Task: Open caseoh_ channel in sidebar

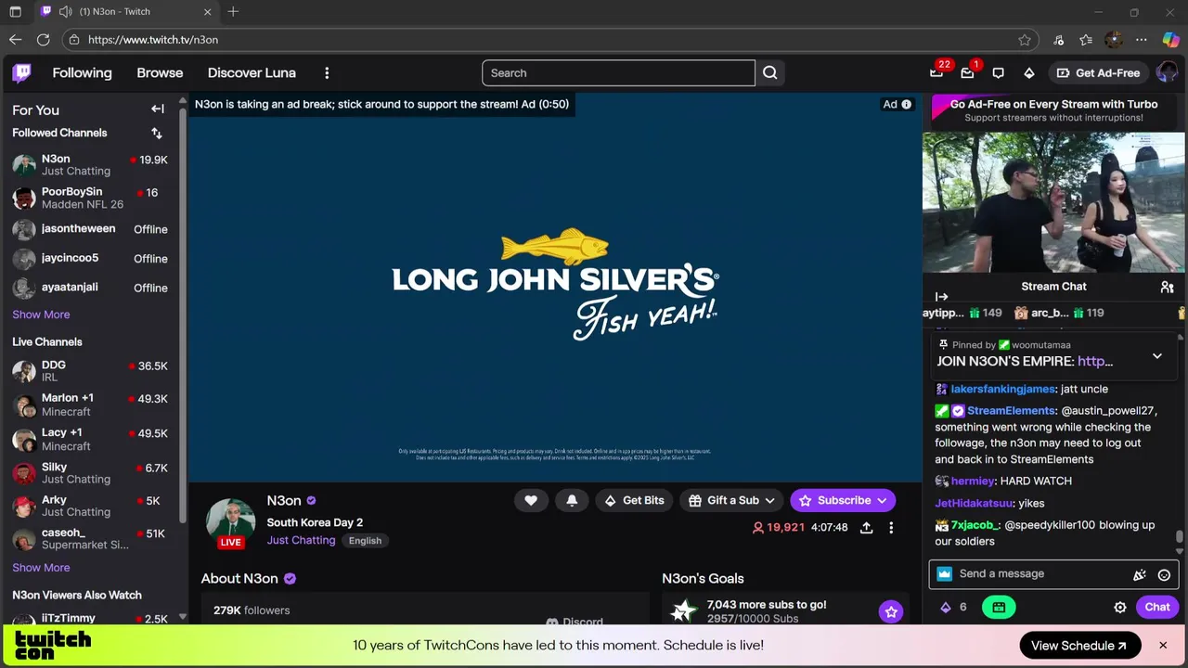Action: pyautogui.click(x=91, y=539)
